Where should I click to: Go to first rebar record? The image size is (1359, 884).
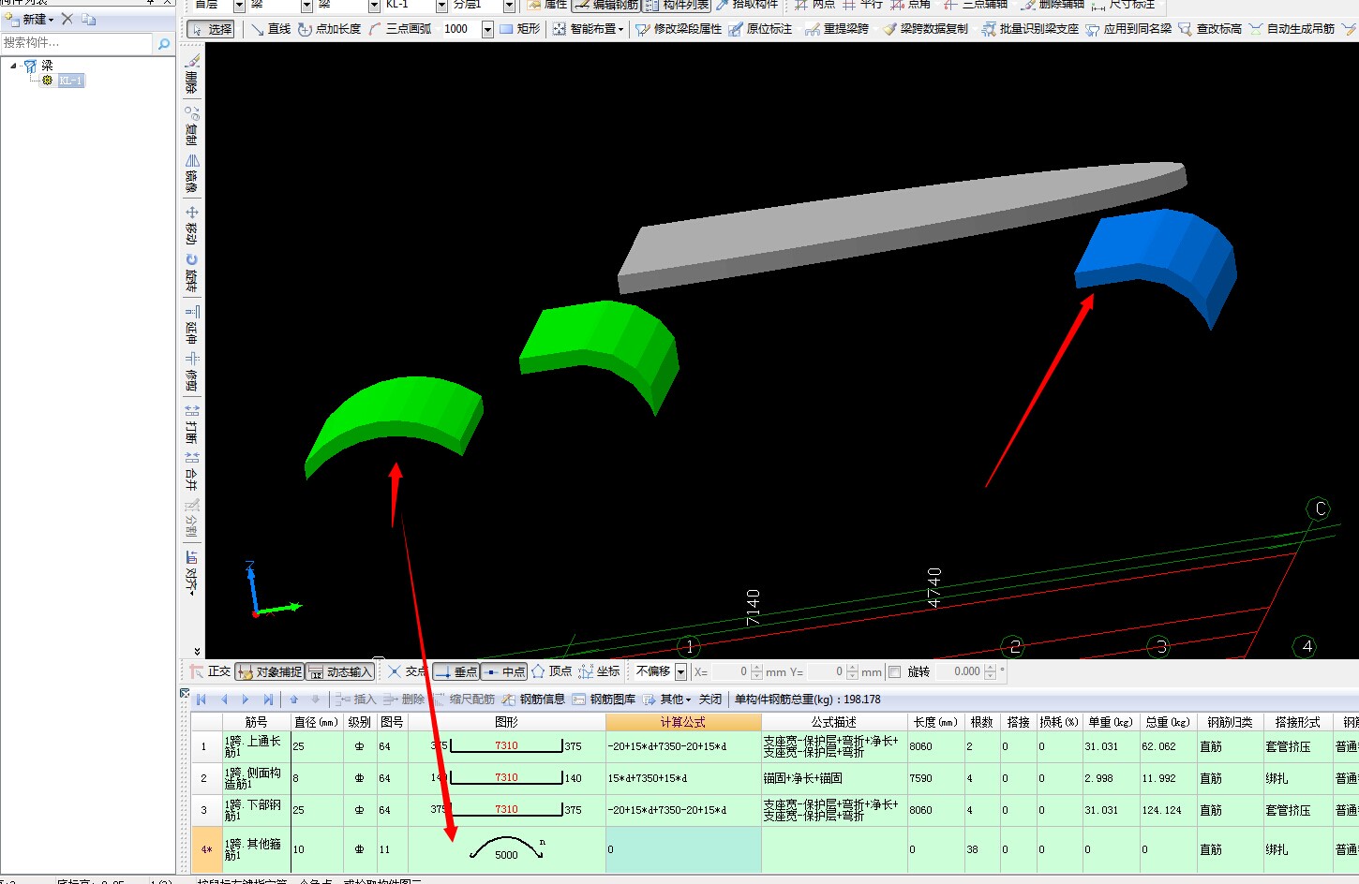tap(202, 700)
